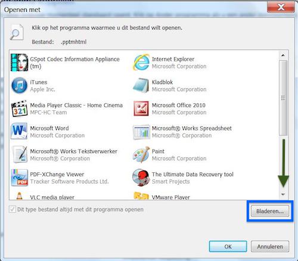Select the PDF-XChange Viewer icon
This screenshot has height=261, width=298.
20,178
